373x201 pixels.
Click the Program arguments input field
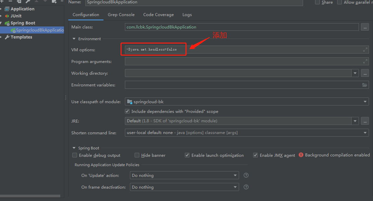pos(247,61)
